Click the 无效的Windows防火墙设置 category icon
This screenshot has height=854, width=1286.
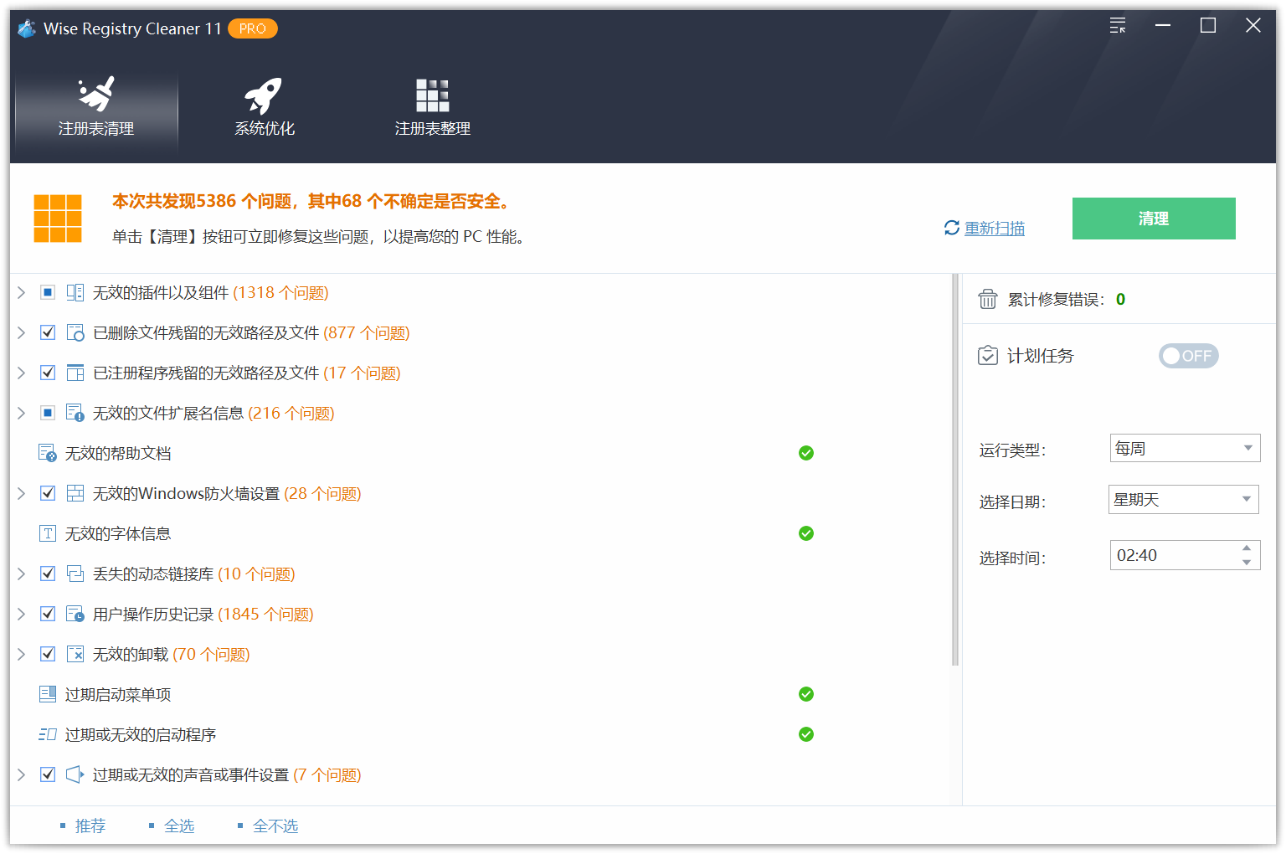click(75, 493)
